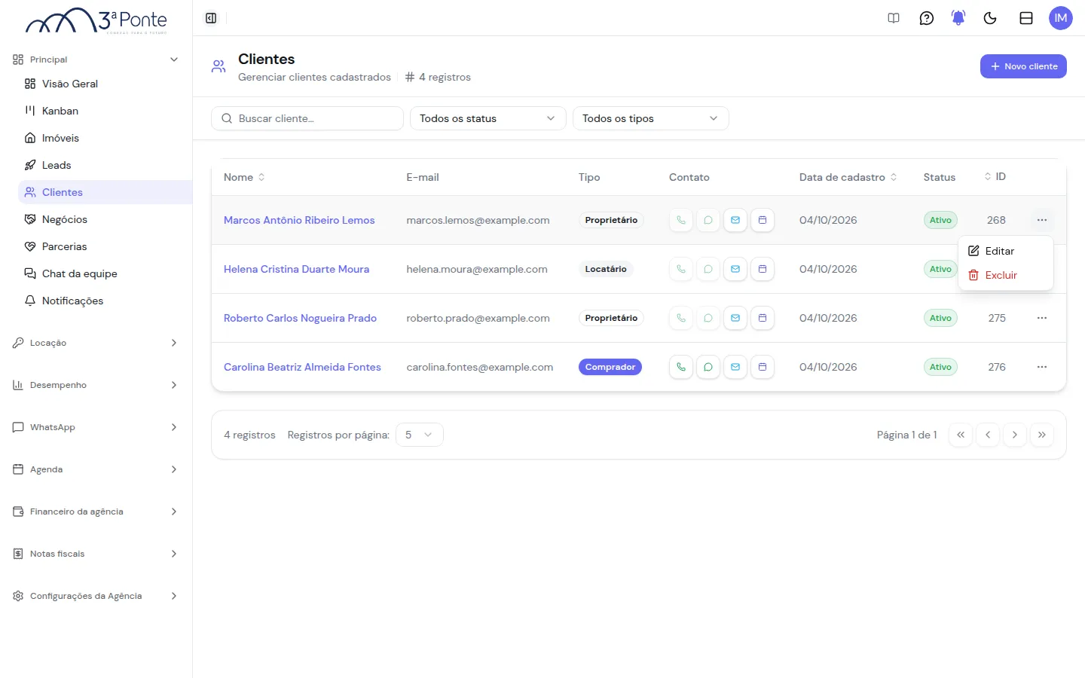Open chat icon for Carolina Beatriz
The height and width of the screenshot is (678, 1085).
point(708,367)
